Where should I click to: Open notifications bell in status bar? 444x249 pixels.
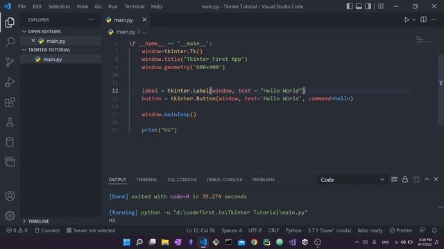pos(434,230)
